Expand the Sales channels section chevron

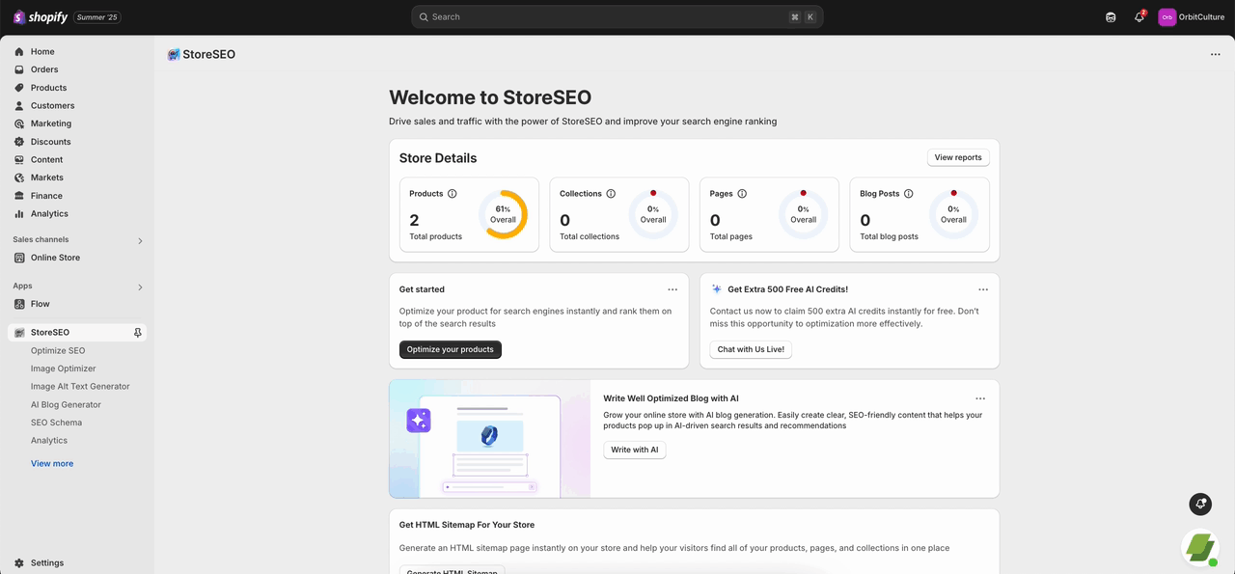coord(140,240)
